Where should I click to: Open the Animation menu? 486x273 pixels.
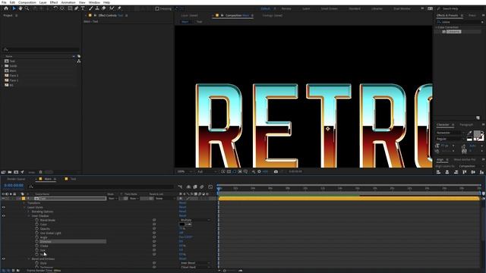coord(68,2)
